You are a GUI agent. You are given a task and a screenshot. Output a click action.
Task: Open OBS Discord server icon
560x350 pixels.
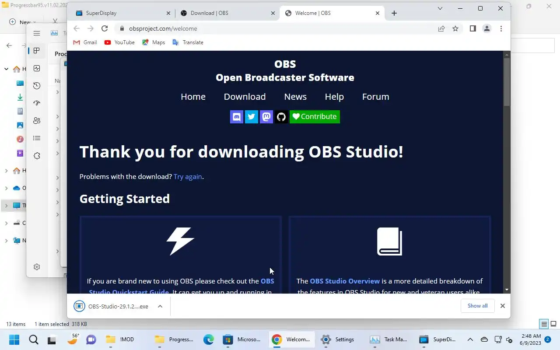(x=237, y=117)
